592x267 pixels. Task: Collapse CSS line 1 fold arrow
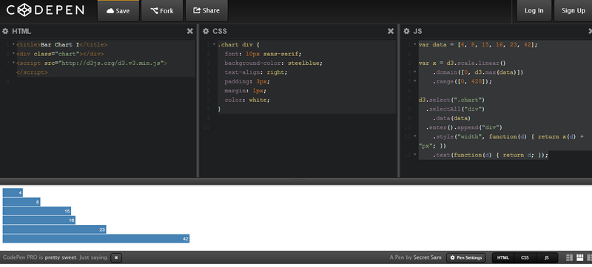coord(214,44)
